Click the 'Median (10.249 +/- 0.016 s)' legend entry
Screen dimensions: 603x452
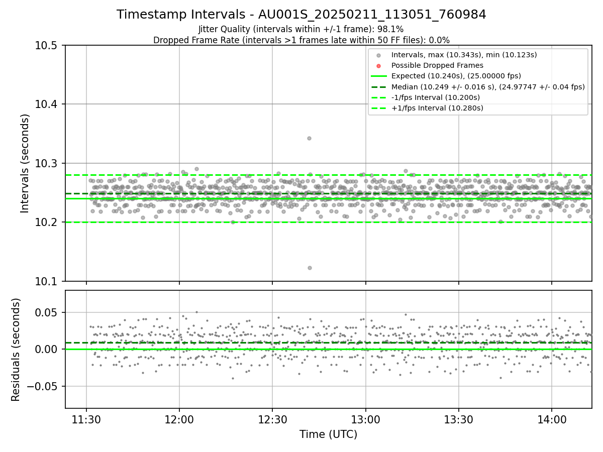click(488, 87)
